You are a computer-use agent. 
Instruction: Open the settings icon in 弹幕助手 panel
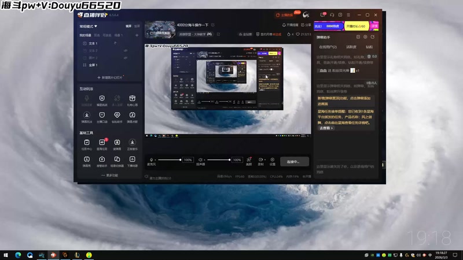point(365,37)
